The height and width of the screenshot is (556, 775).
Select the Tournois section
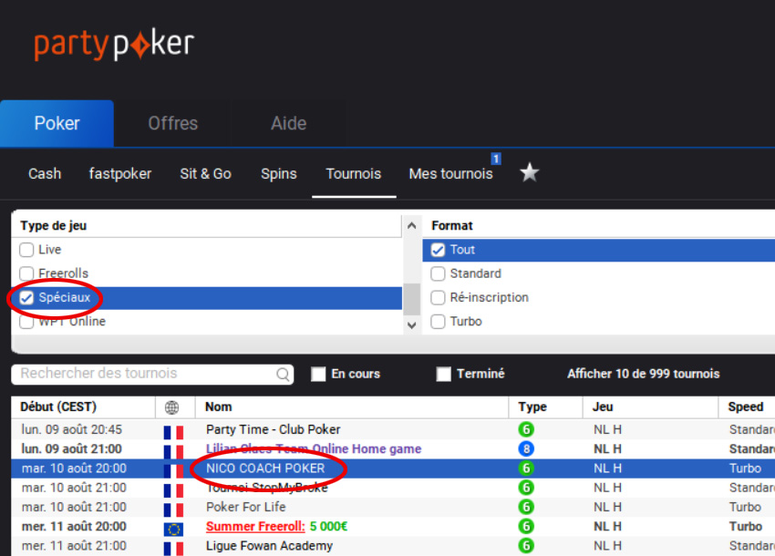[354, 173]
